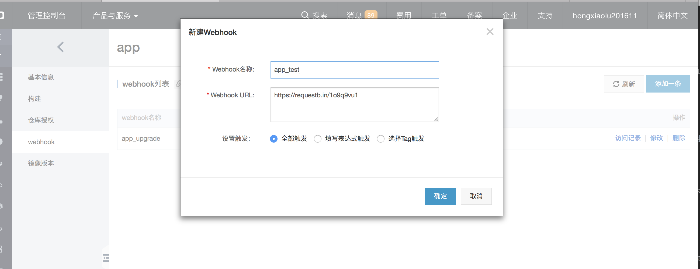Click the link icon beside webhook列表
The height and width of the screenshot is (269, 700).
point(178,84)
